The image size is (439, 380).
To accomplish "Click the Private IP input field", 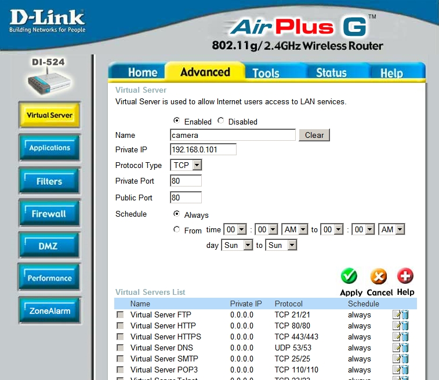I will pos(203,149).
